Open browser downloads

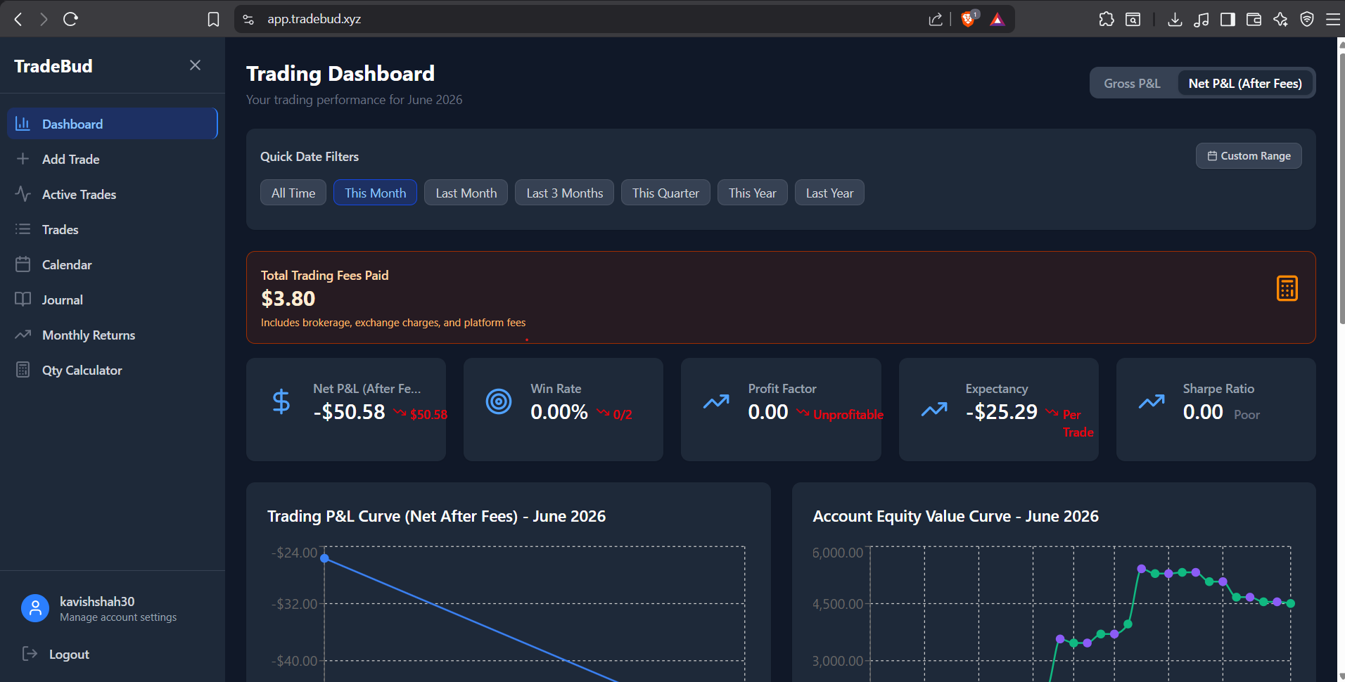[1175, 19]
